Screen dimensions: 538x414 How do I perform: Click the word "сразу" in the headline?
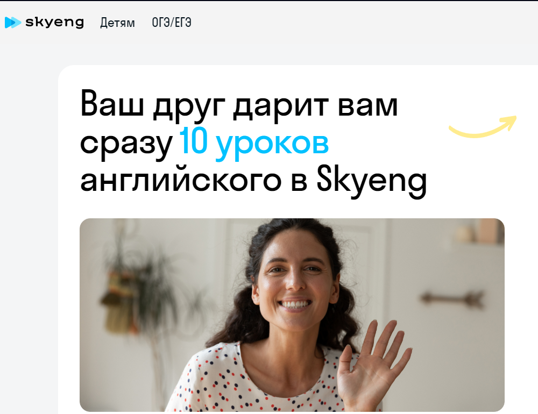(126, 144)
